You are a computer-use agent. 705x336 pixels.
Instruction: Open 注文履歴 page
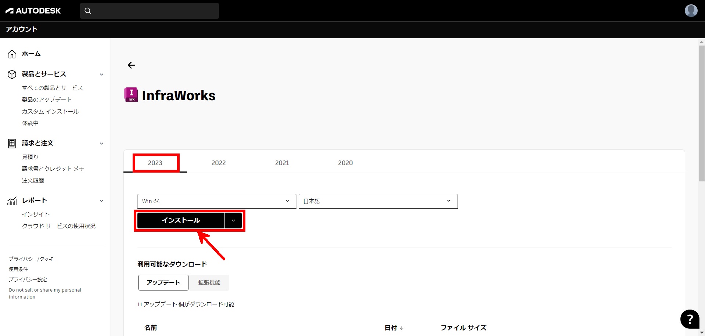(33, 180)
